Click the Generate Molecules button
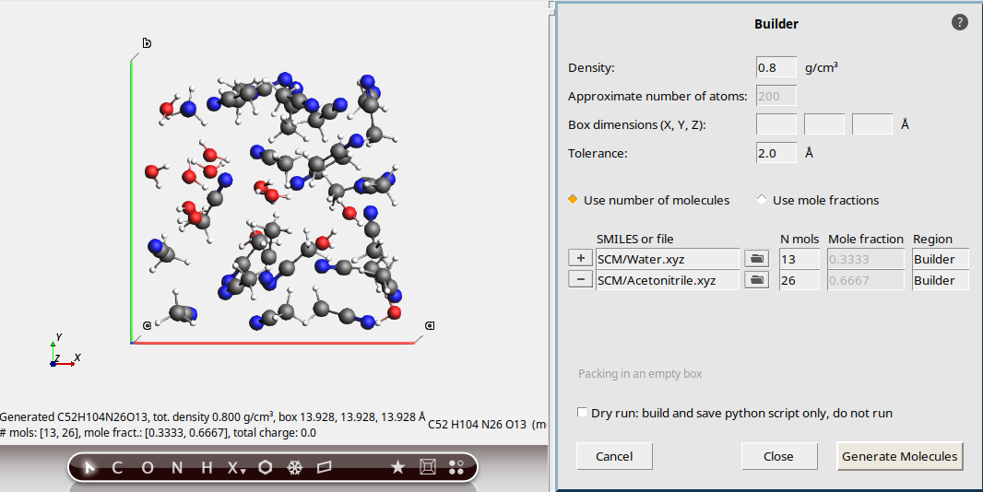The width and height of the screenshot is (983, 492). pos(900,456)
